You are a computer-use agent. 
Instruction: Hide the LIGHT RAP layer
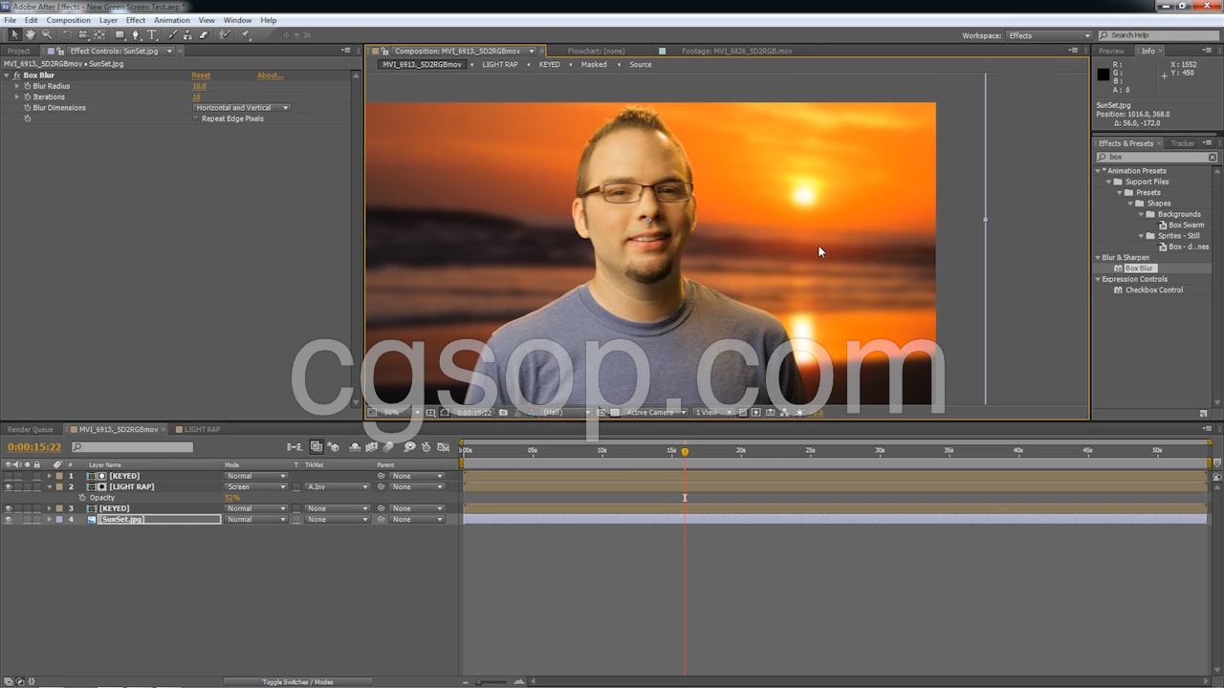[x=9, y=486]
